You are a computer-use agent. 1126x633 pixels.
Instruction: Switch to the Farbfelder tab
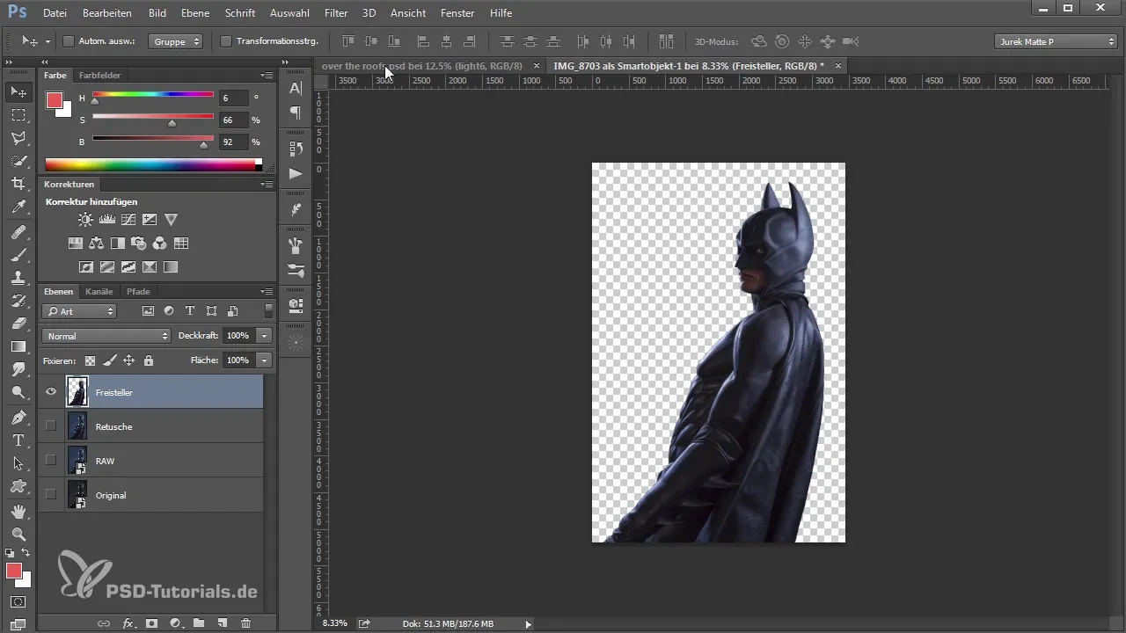click(x=99, y=76)
